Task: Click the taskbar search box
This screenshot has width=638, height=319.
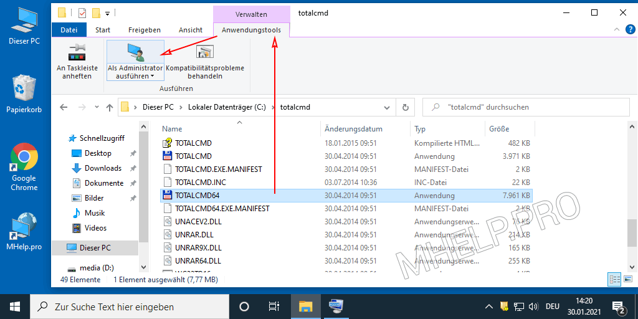Action: pyautogui.click(x=130, y=307)
